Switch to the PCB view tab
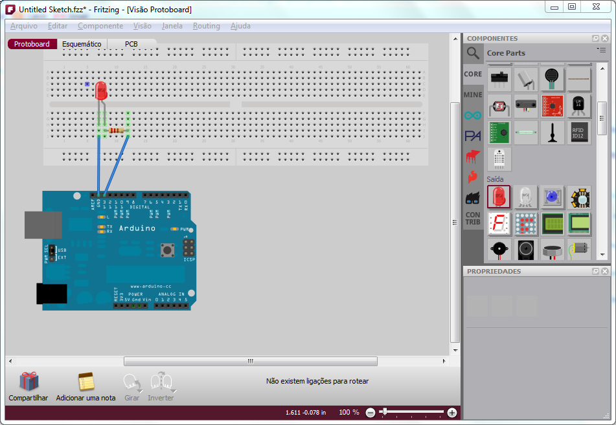 131,44
